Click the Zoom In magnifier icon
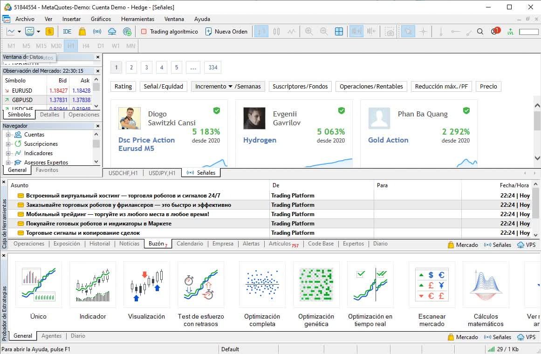 click(309, 31)
